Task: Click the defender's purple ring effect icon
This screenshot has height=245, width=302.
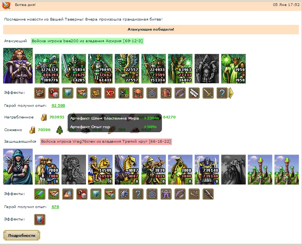Action: pos(180,194)
